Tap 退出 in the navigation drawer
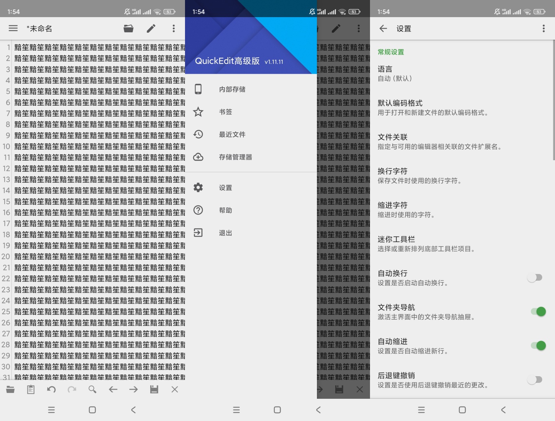This screenshot has height=421, width=555. pos(226,233)
